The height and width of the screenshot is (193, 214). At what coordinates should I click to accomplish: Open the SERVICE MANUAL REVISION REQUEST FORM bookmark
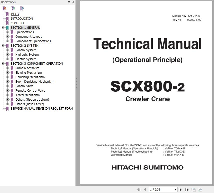[x=42, y=109]
